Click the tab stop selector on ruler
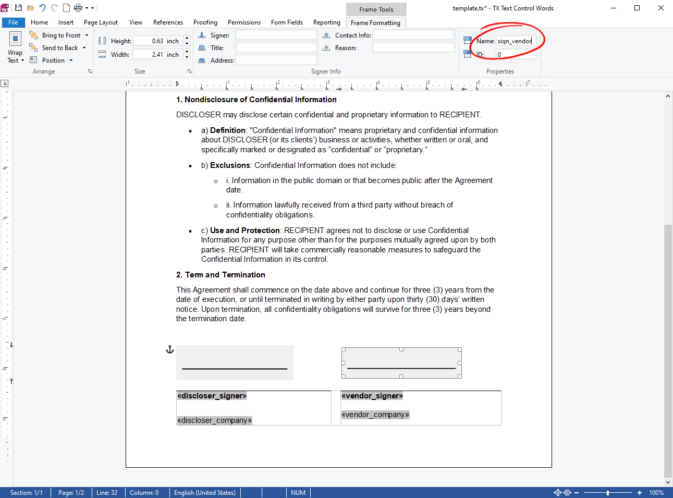673x498 pixels. [4, 83]
